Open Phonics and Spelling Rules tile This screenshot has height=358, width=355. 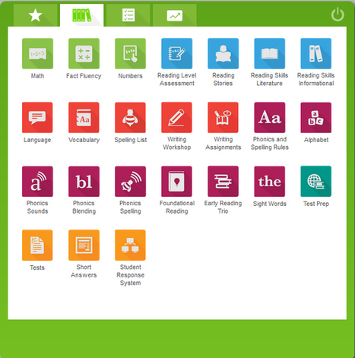coord(270,117)
